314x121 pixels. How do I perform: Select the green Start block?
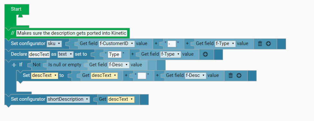click(x=17, y=9)
